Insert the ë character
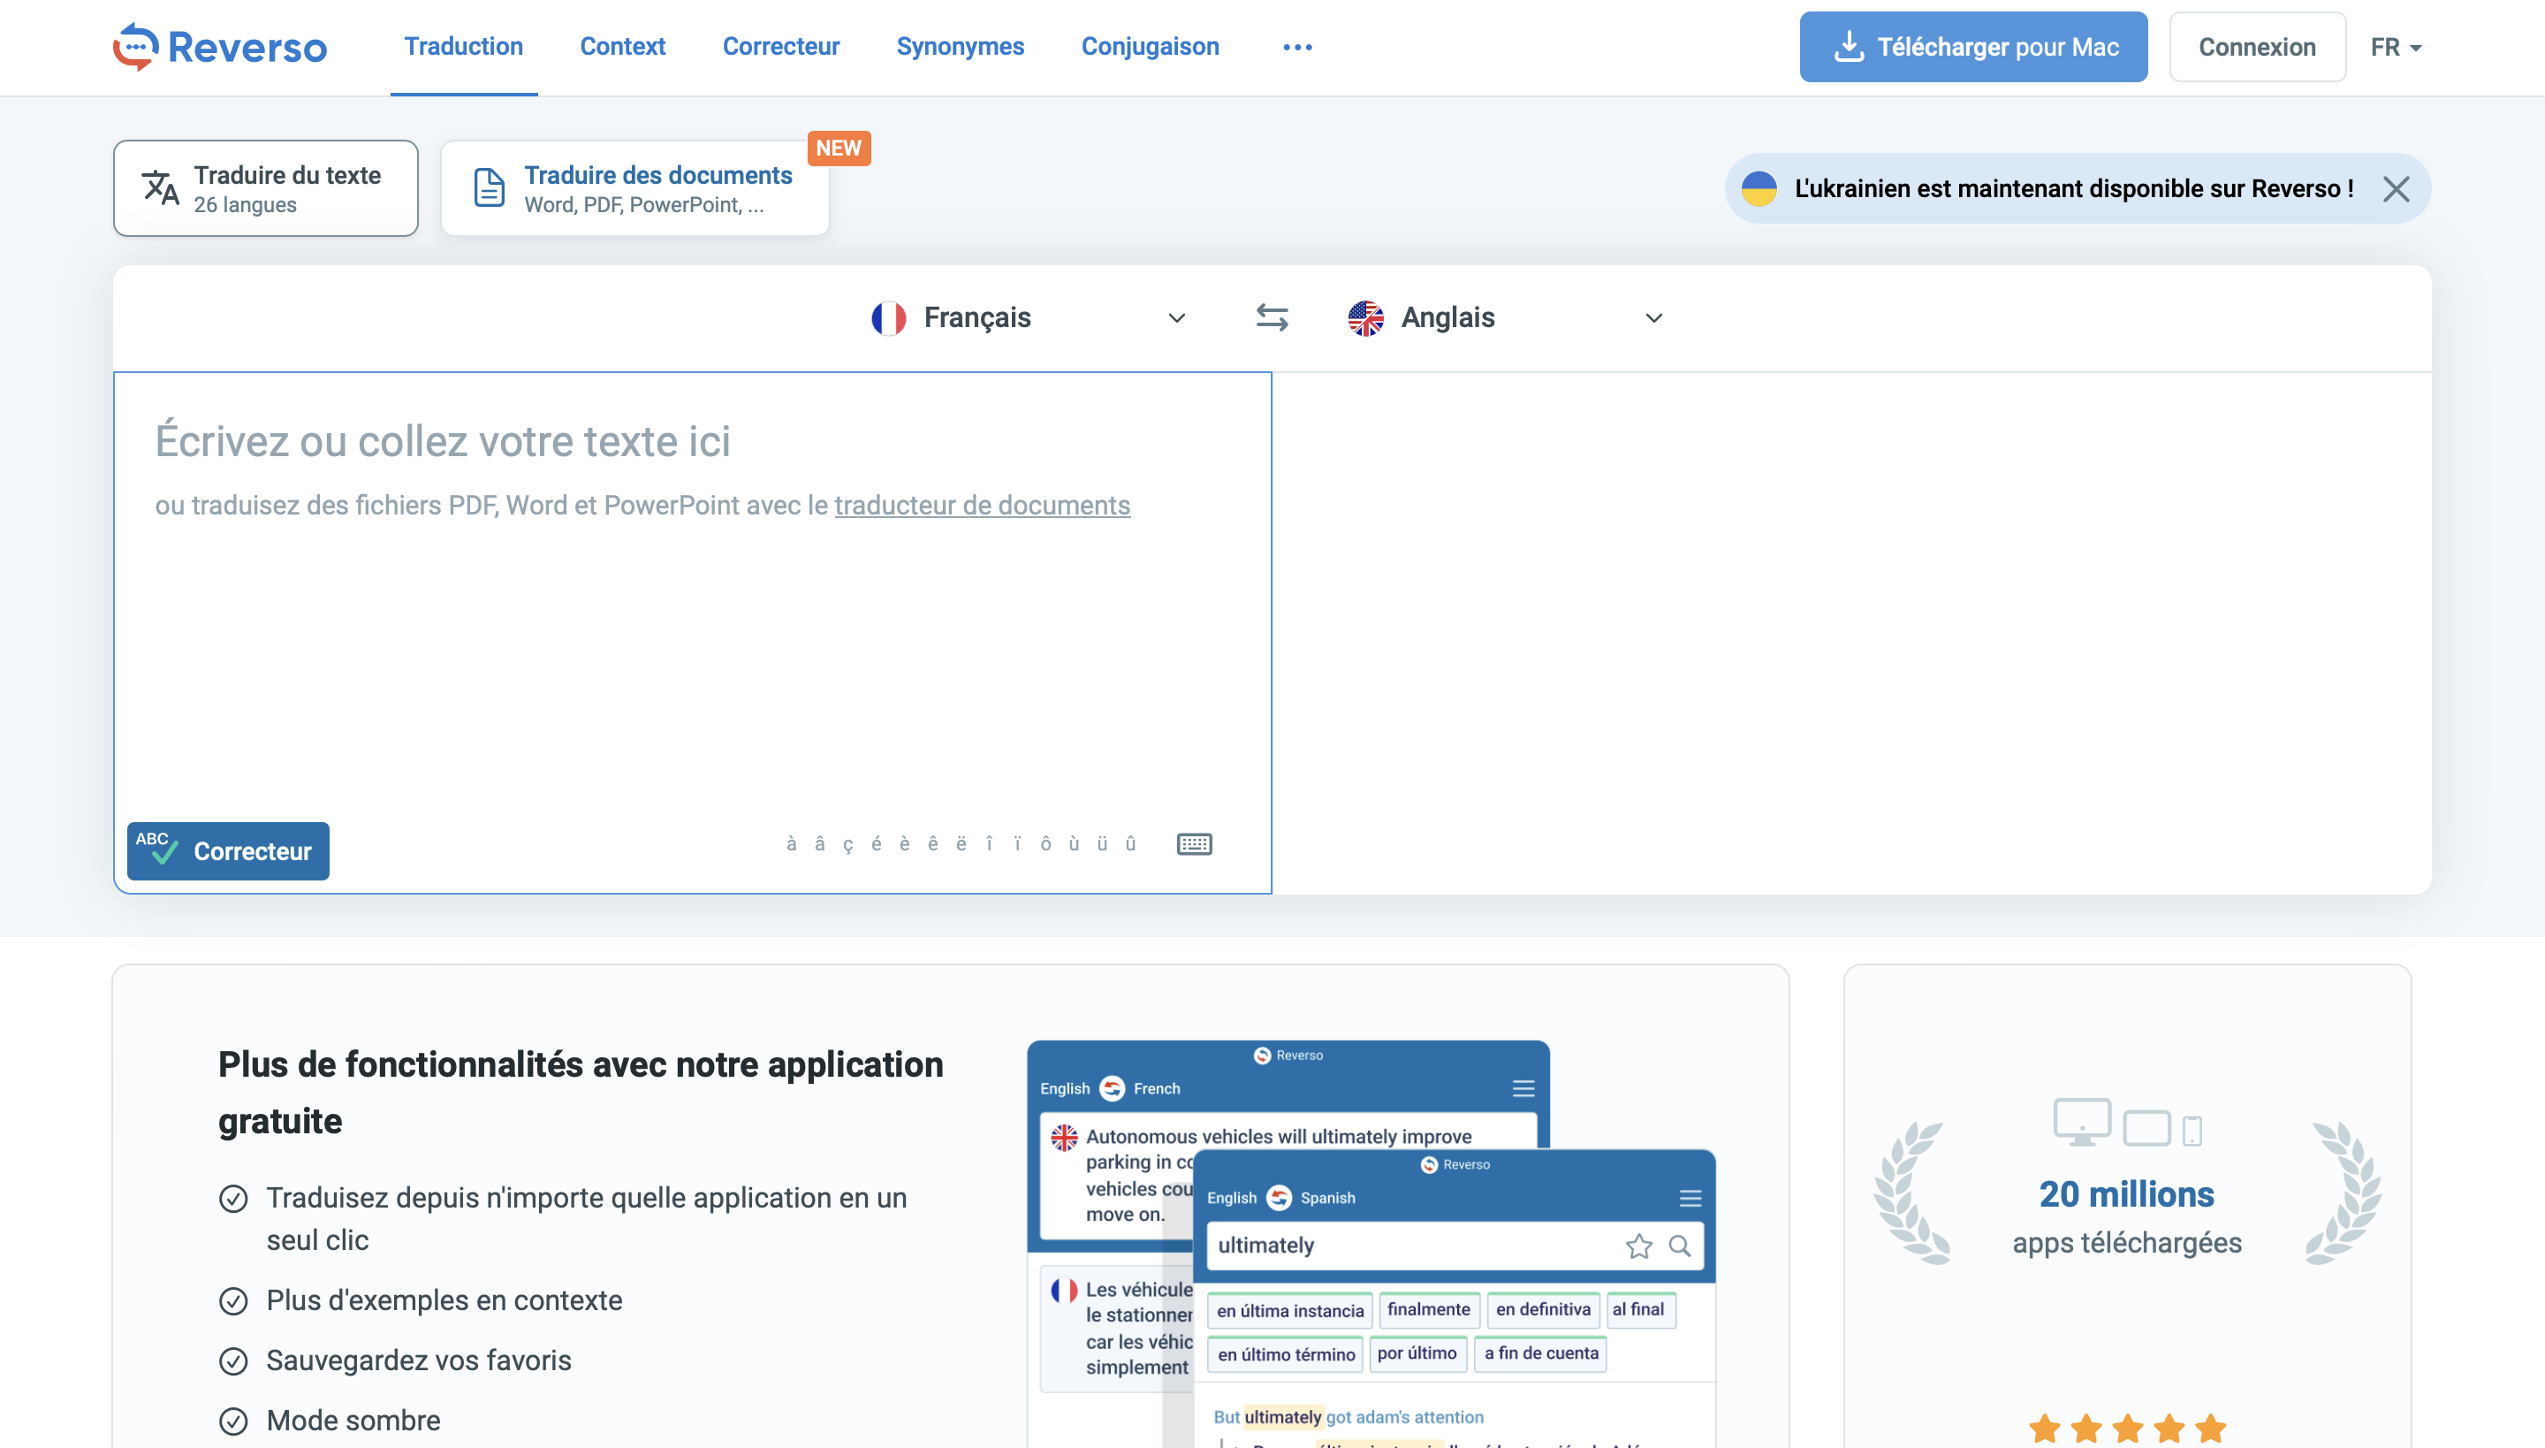 click(x=961, y=844)
